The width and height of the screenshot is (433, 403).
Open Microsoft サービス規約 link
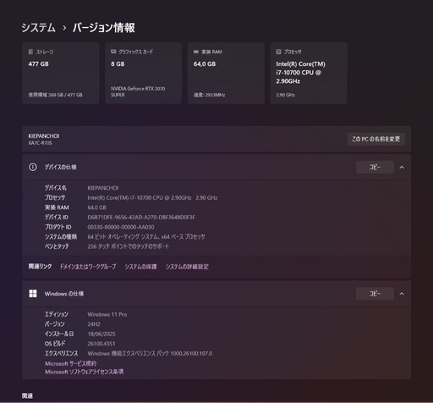[71, 363]
